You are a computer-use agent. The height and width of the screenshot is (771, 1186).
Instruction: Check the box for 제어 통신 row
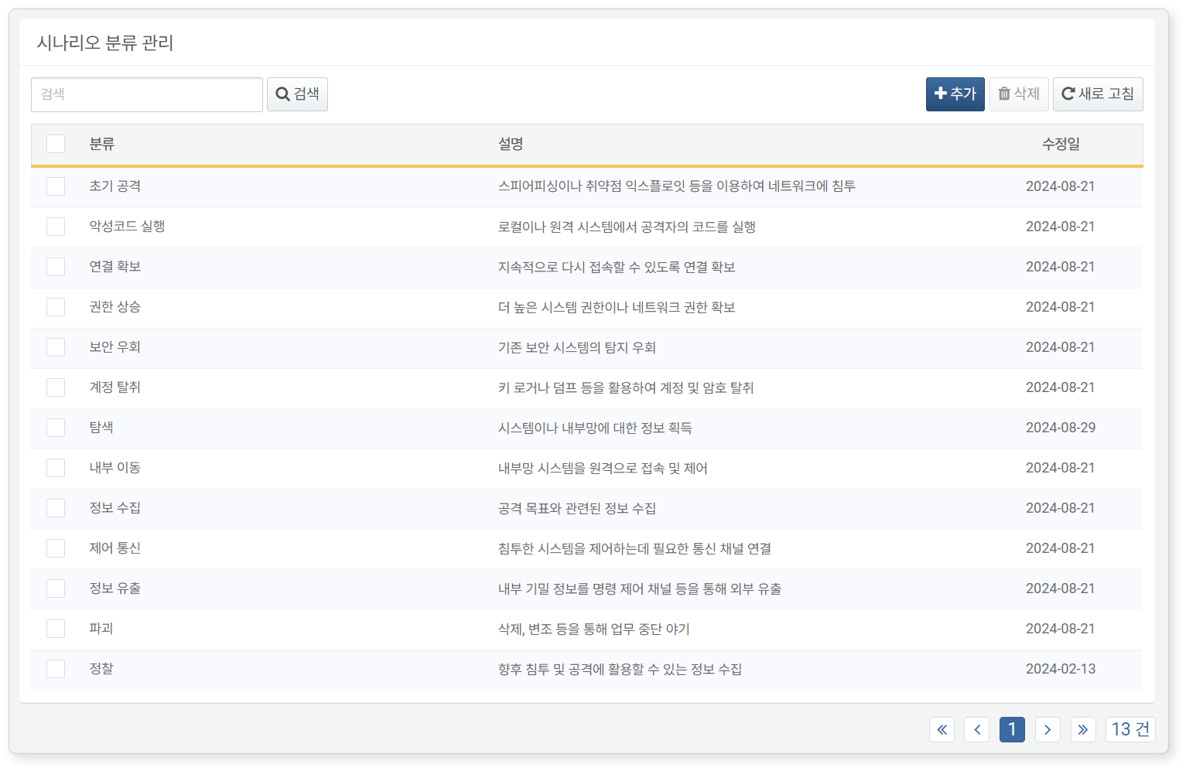(x=56, y=548)
